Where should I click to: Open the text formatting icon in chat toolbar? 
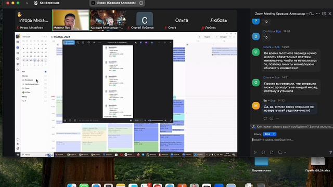point(255,152)
